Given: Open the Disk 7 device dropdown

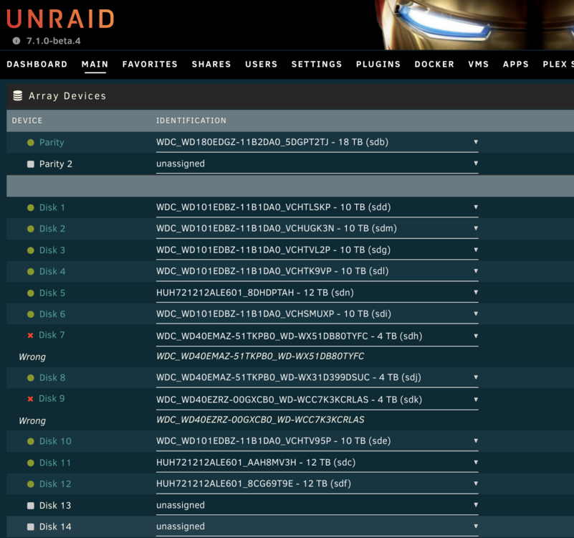Looking at the screenshot, I should [317, 336].
